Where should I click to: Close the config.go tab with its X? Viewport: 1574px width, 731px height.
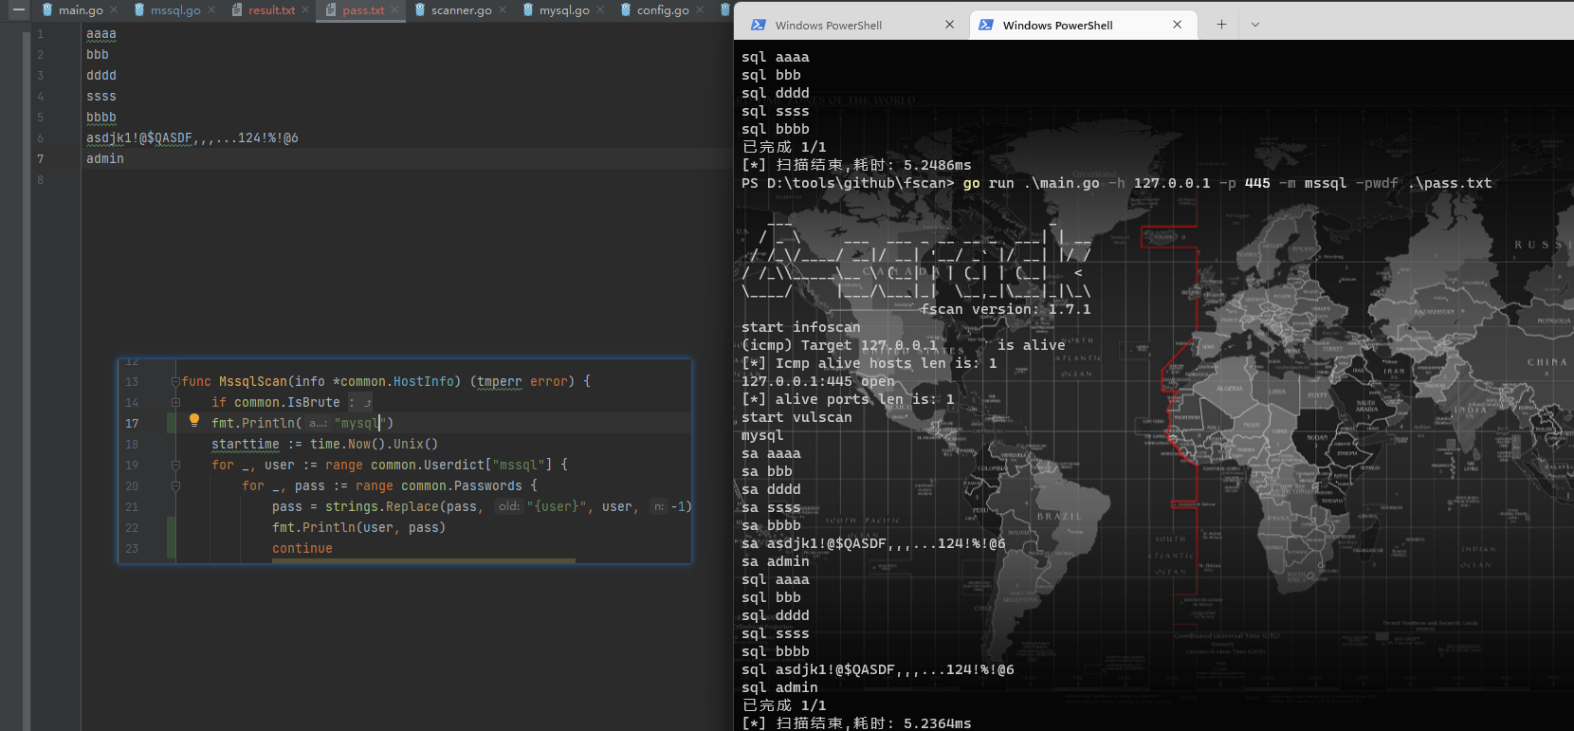[700, 10]
